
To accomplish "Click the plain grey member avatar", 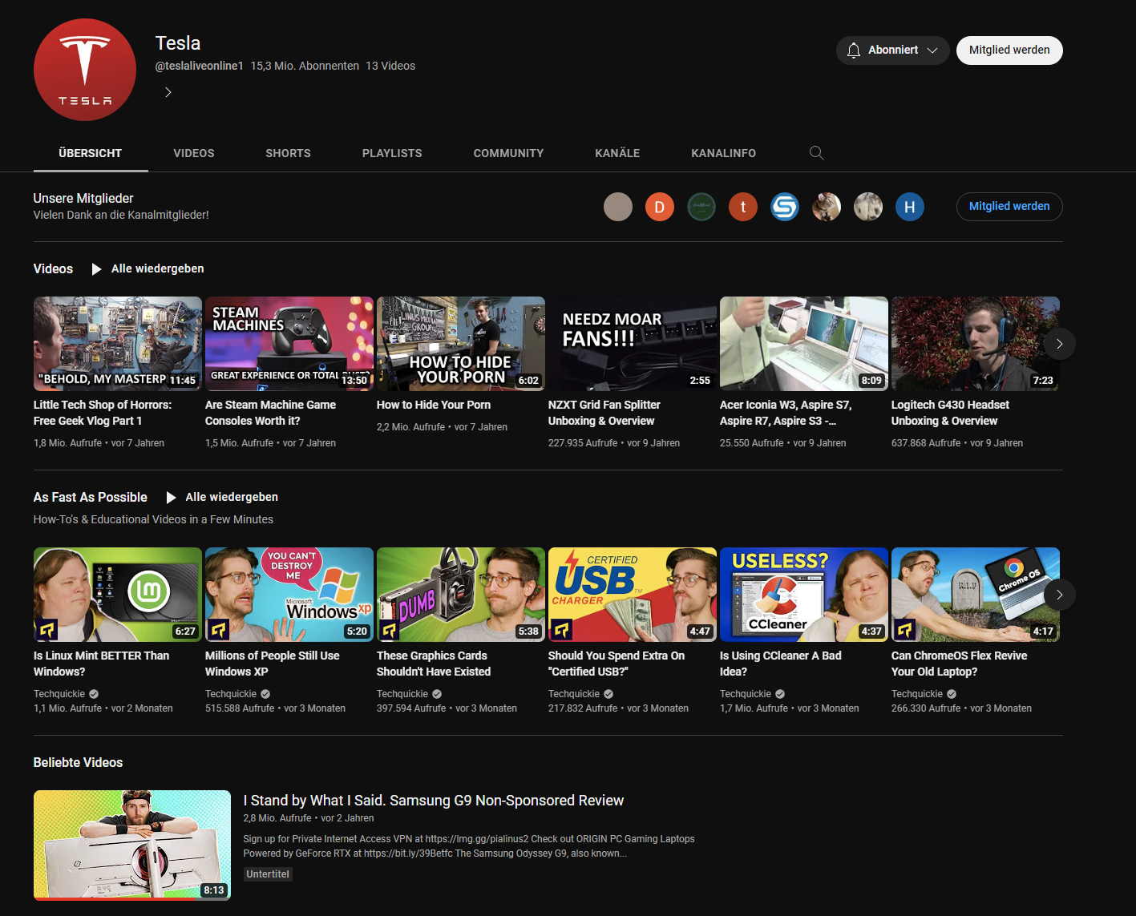I will [x=618, y=207].
